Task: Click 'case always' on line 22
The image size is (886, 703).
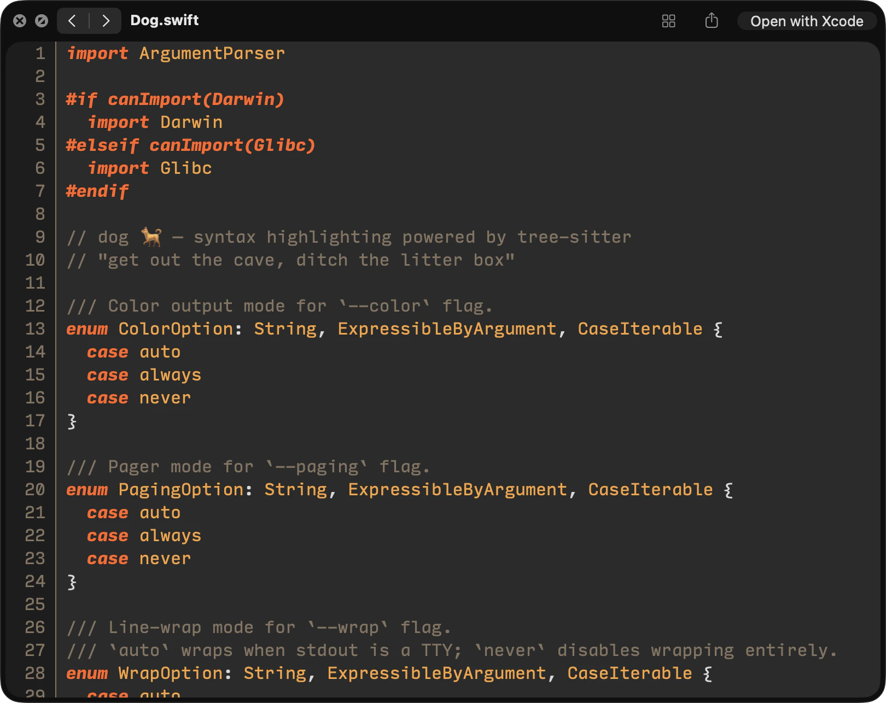Action: (x=144, y=535)
